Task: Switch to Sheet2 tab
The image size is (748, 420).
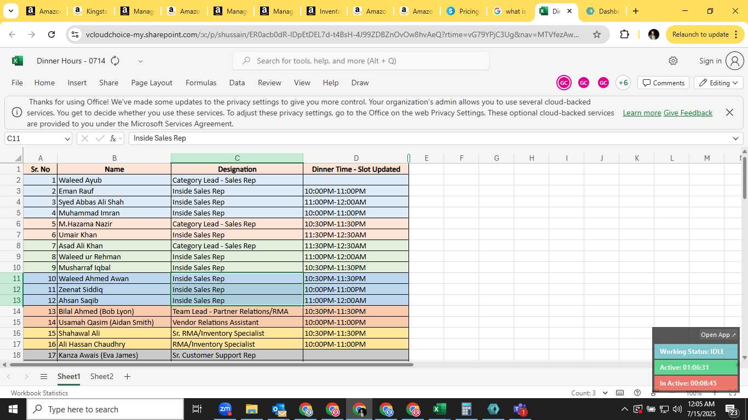Action: click(x=102, y=376)
